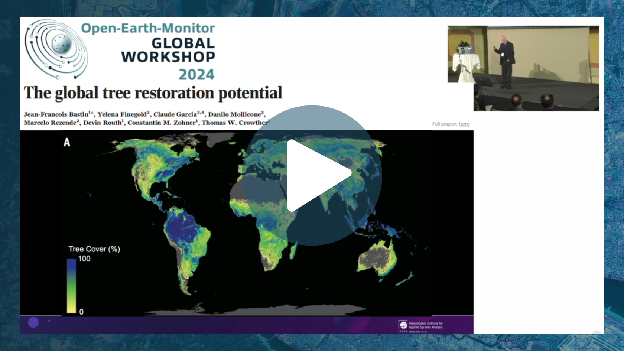Click the 'Open-Earth-Monitor' heading text

coord(148,28)
